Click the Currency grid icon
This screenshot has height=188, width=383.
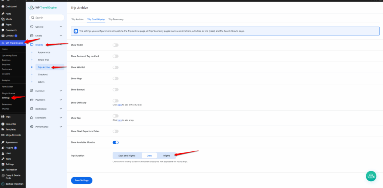(32, 91)
